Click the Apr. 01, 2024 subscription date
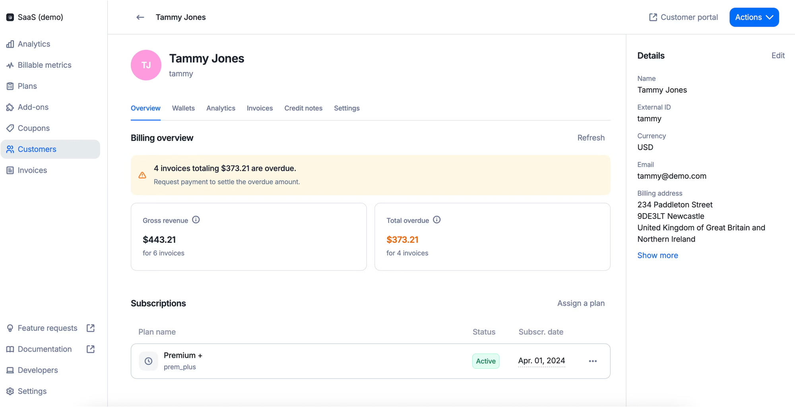The height and width of the screenshot is (407, 795). click(541, 360)
